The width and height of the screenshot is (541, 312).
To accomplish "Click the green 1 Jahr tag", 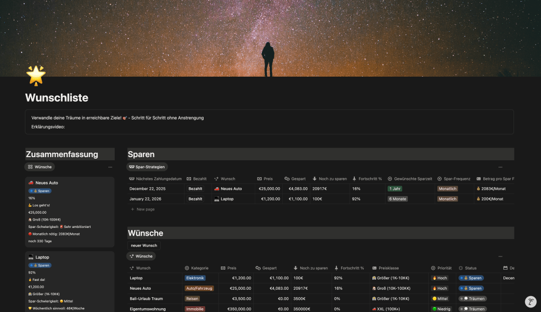I will [x=395, y=189].
